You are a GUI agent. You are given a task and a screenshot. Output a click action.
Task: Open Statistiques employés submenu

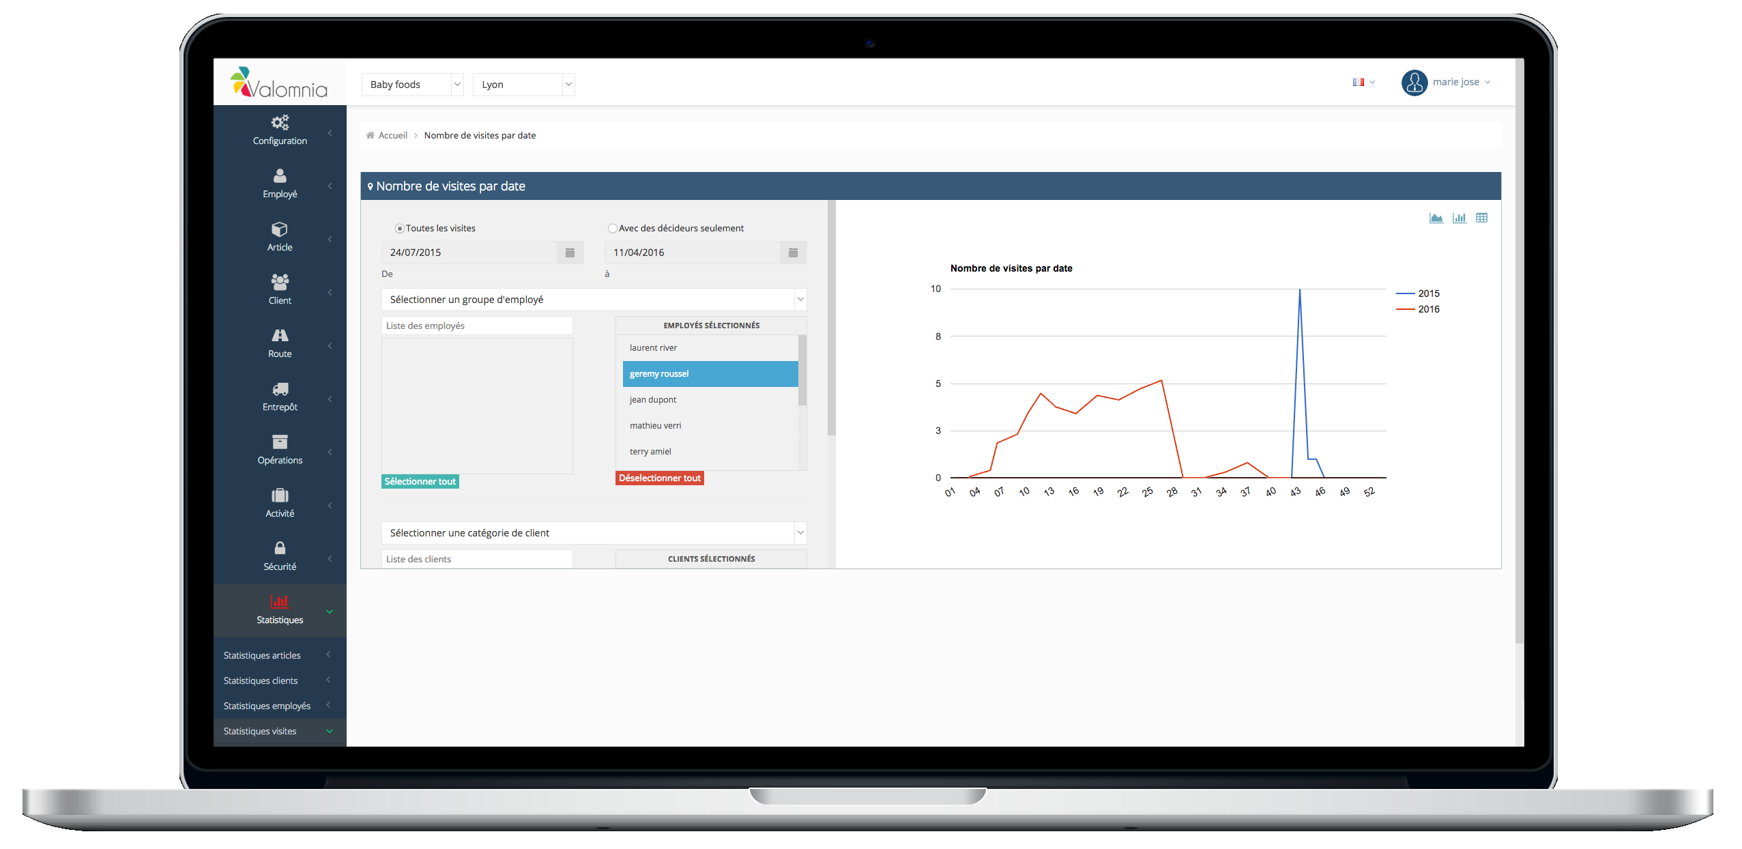coord(267,706)
